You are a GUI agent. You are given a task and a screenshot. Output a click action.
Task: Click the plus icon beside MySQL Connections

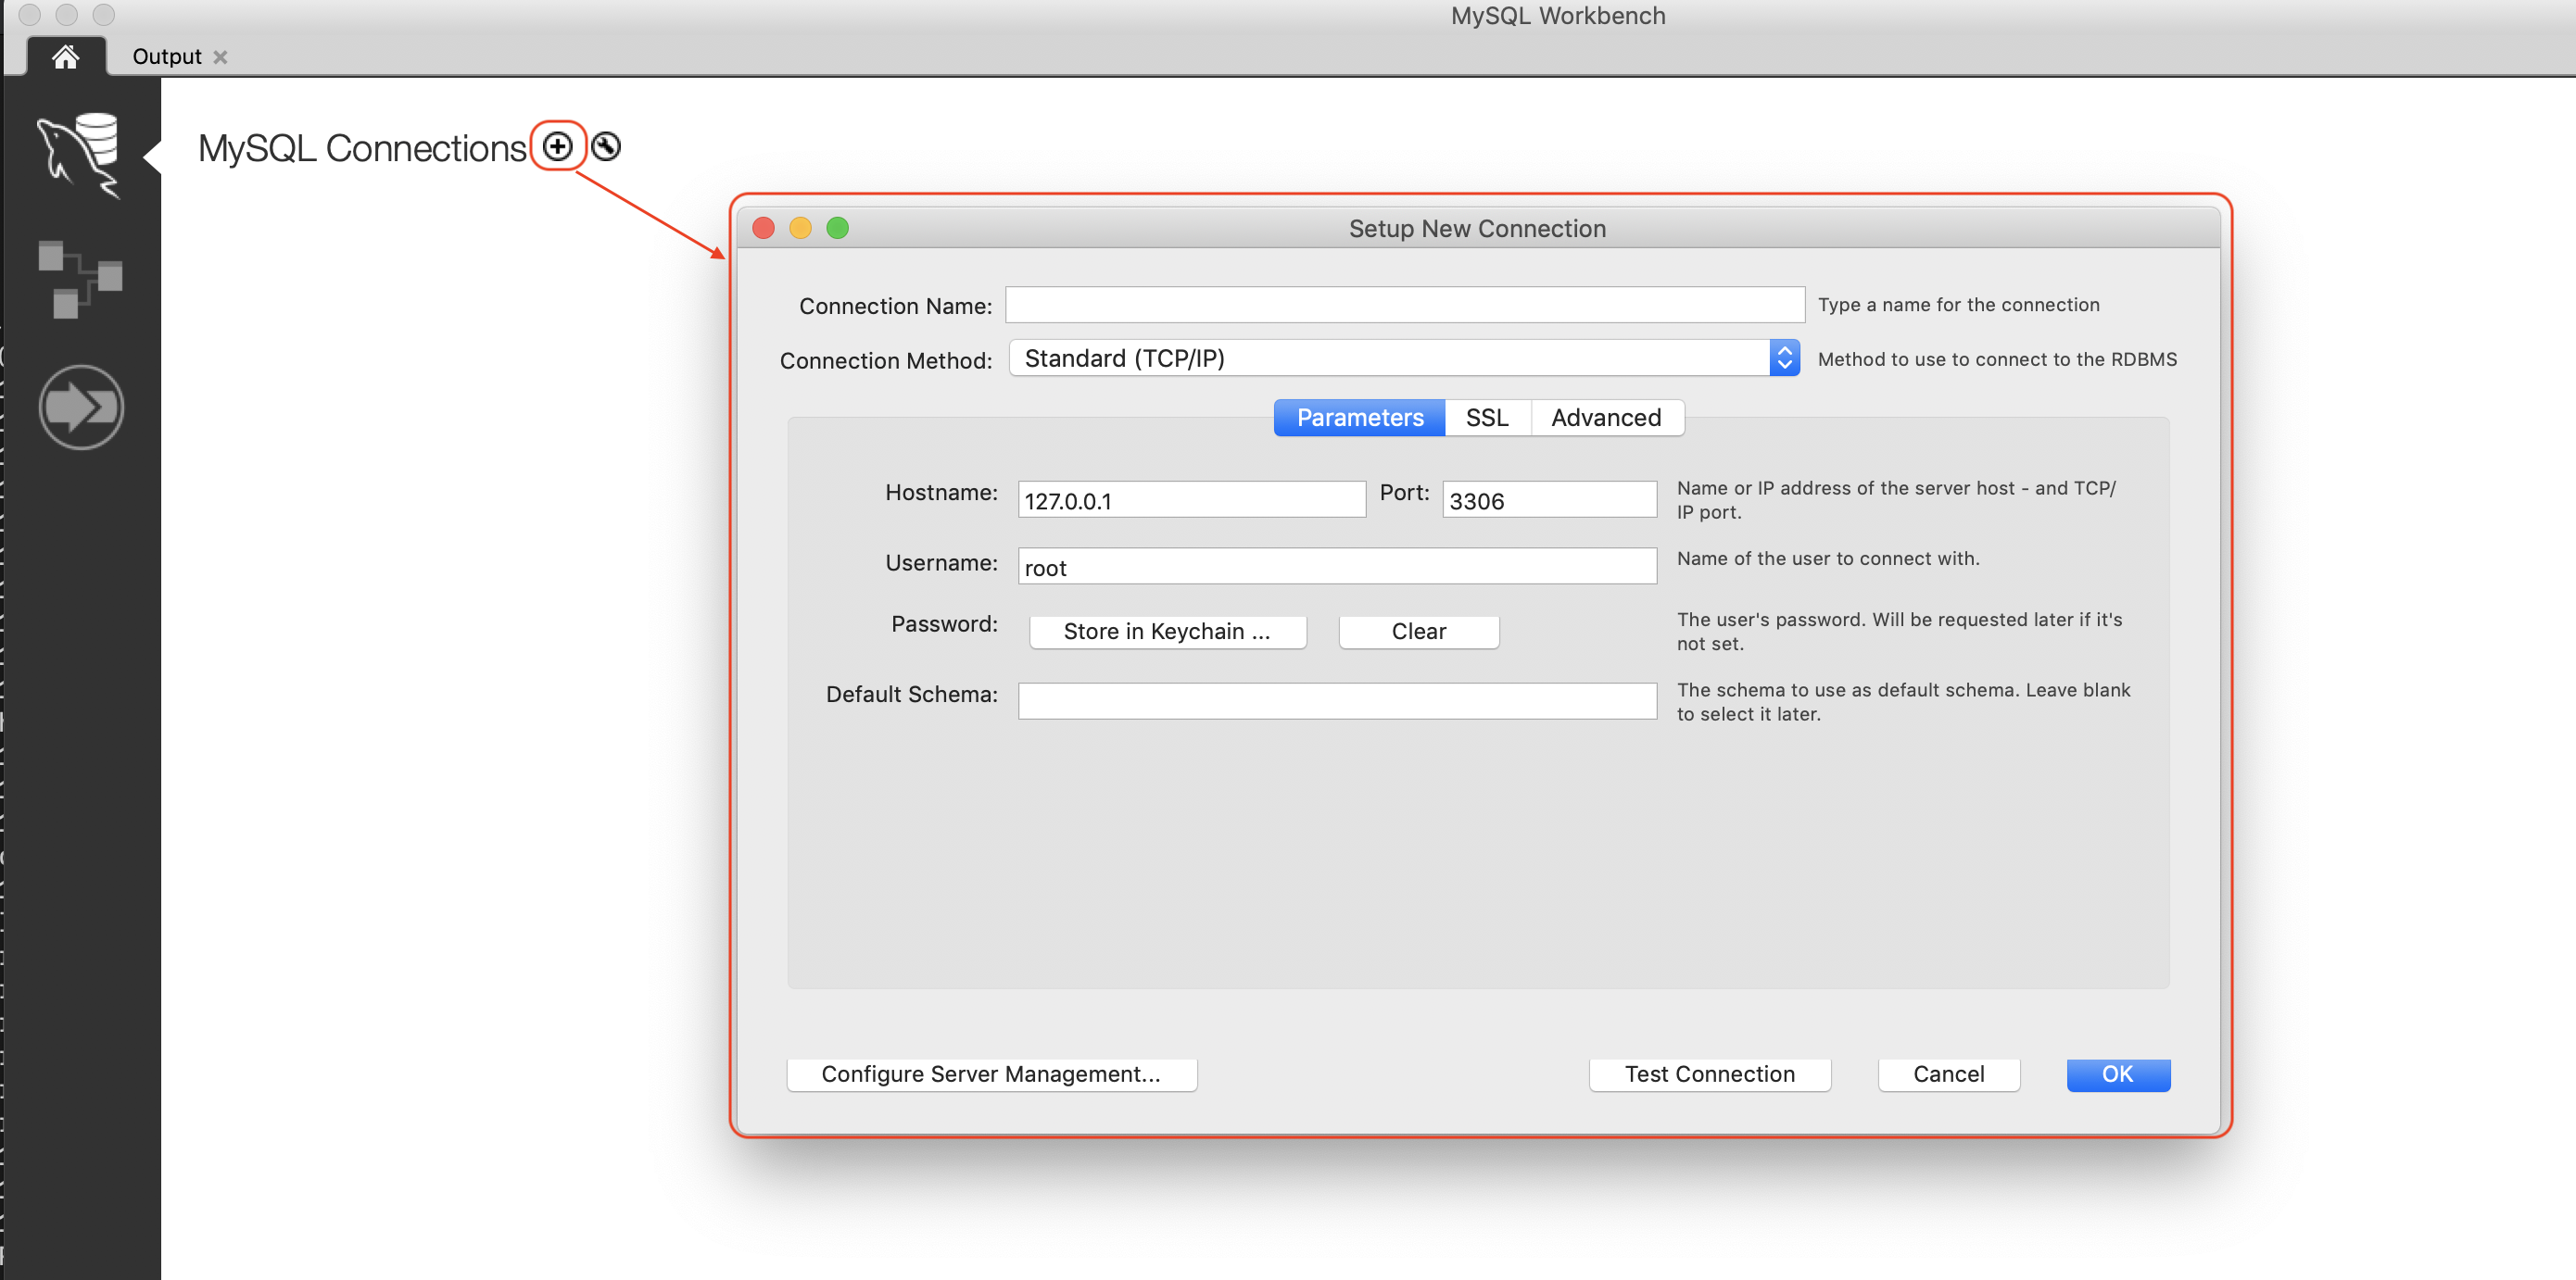558,147
